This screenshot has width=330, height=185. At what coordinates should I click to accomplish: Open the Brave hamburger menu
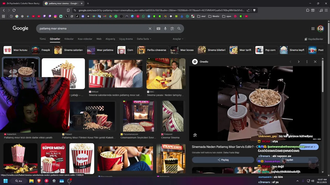coord(326,10)
